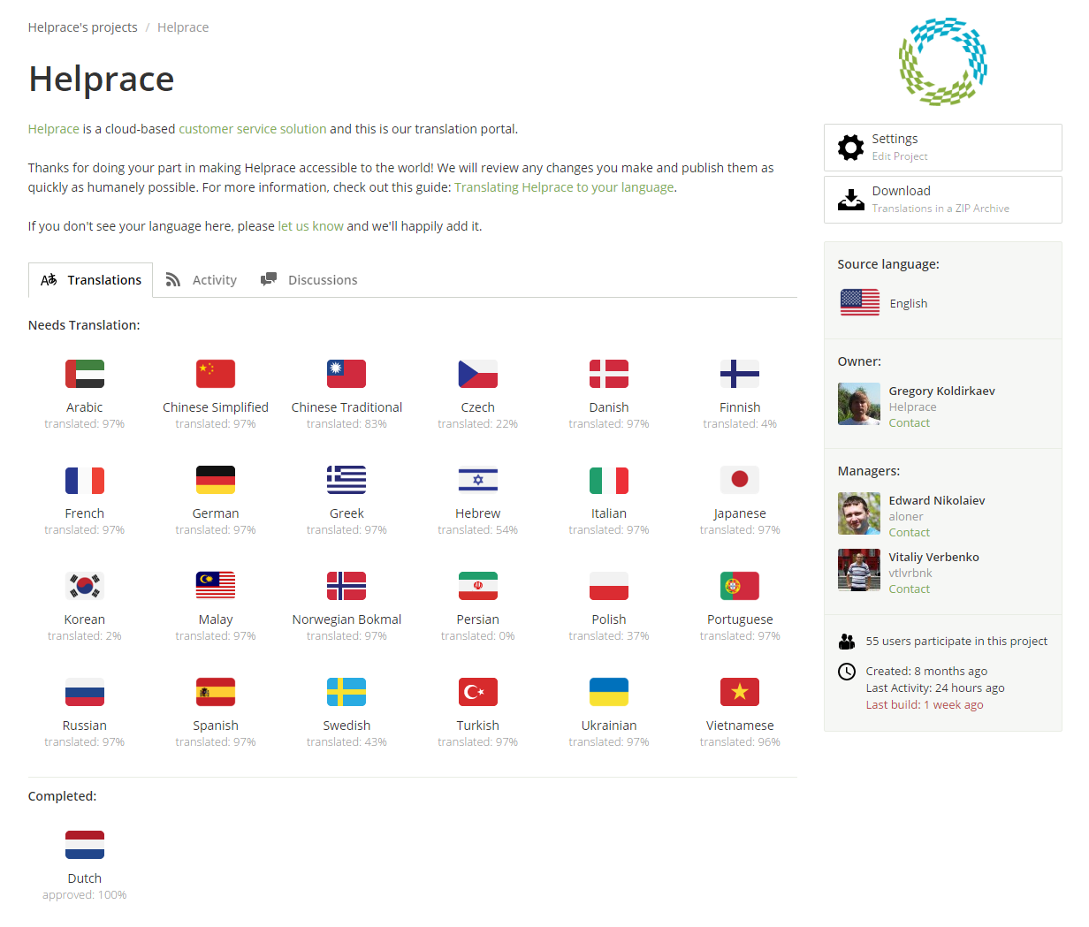This screenshot has width=1089, height=927.
Task: Click the 'let us know' link
Action: 310,226
